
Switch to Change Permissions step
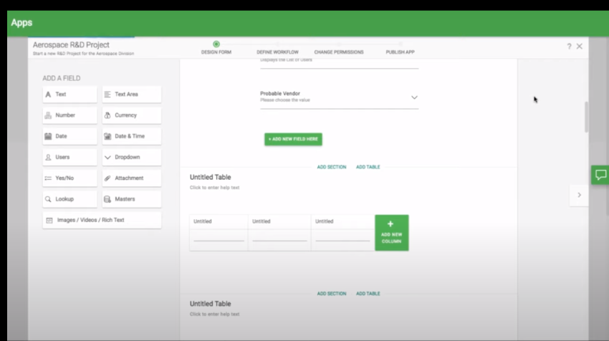click(x=338, y=52)
